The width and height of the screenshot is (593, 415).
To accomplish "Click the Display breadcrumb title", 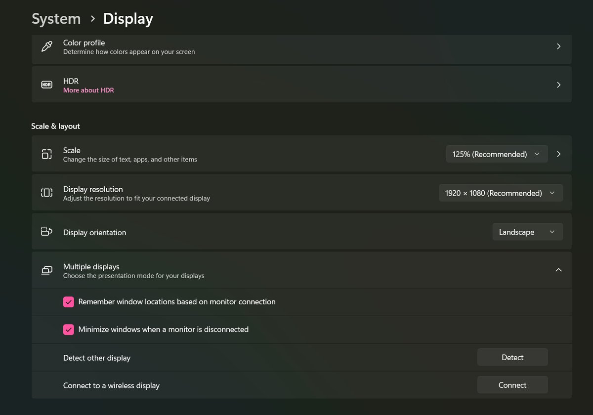I will tap(128, 19).
